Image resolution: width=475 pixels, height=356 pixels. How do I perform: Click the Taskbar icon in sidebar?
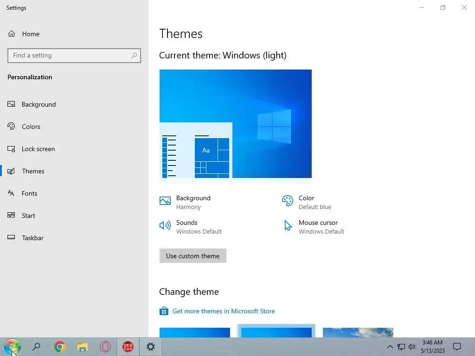pos(11,237)
